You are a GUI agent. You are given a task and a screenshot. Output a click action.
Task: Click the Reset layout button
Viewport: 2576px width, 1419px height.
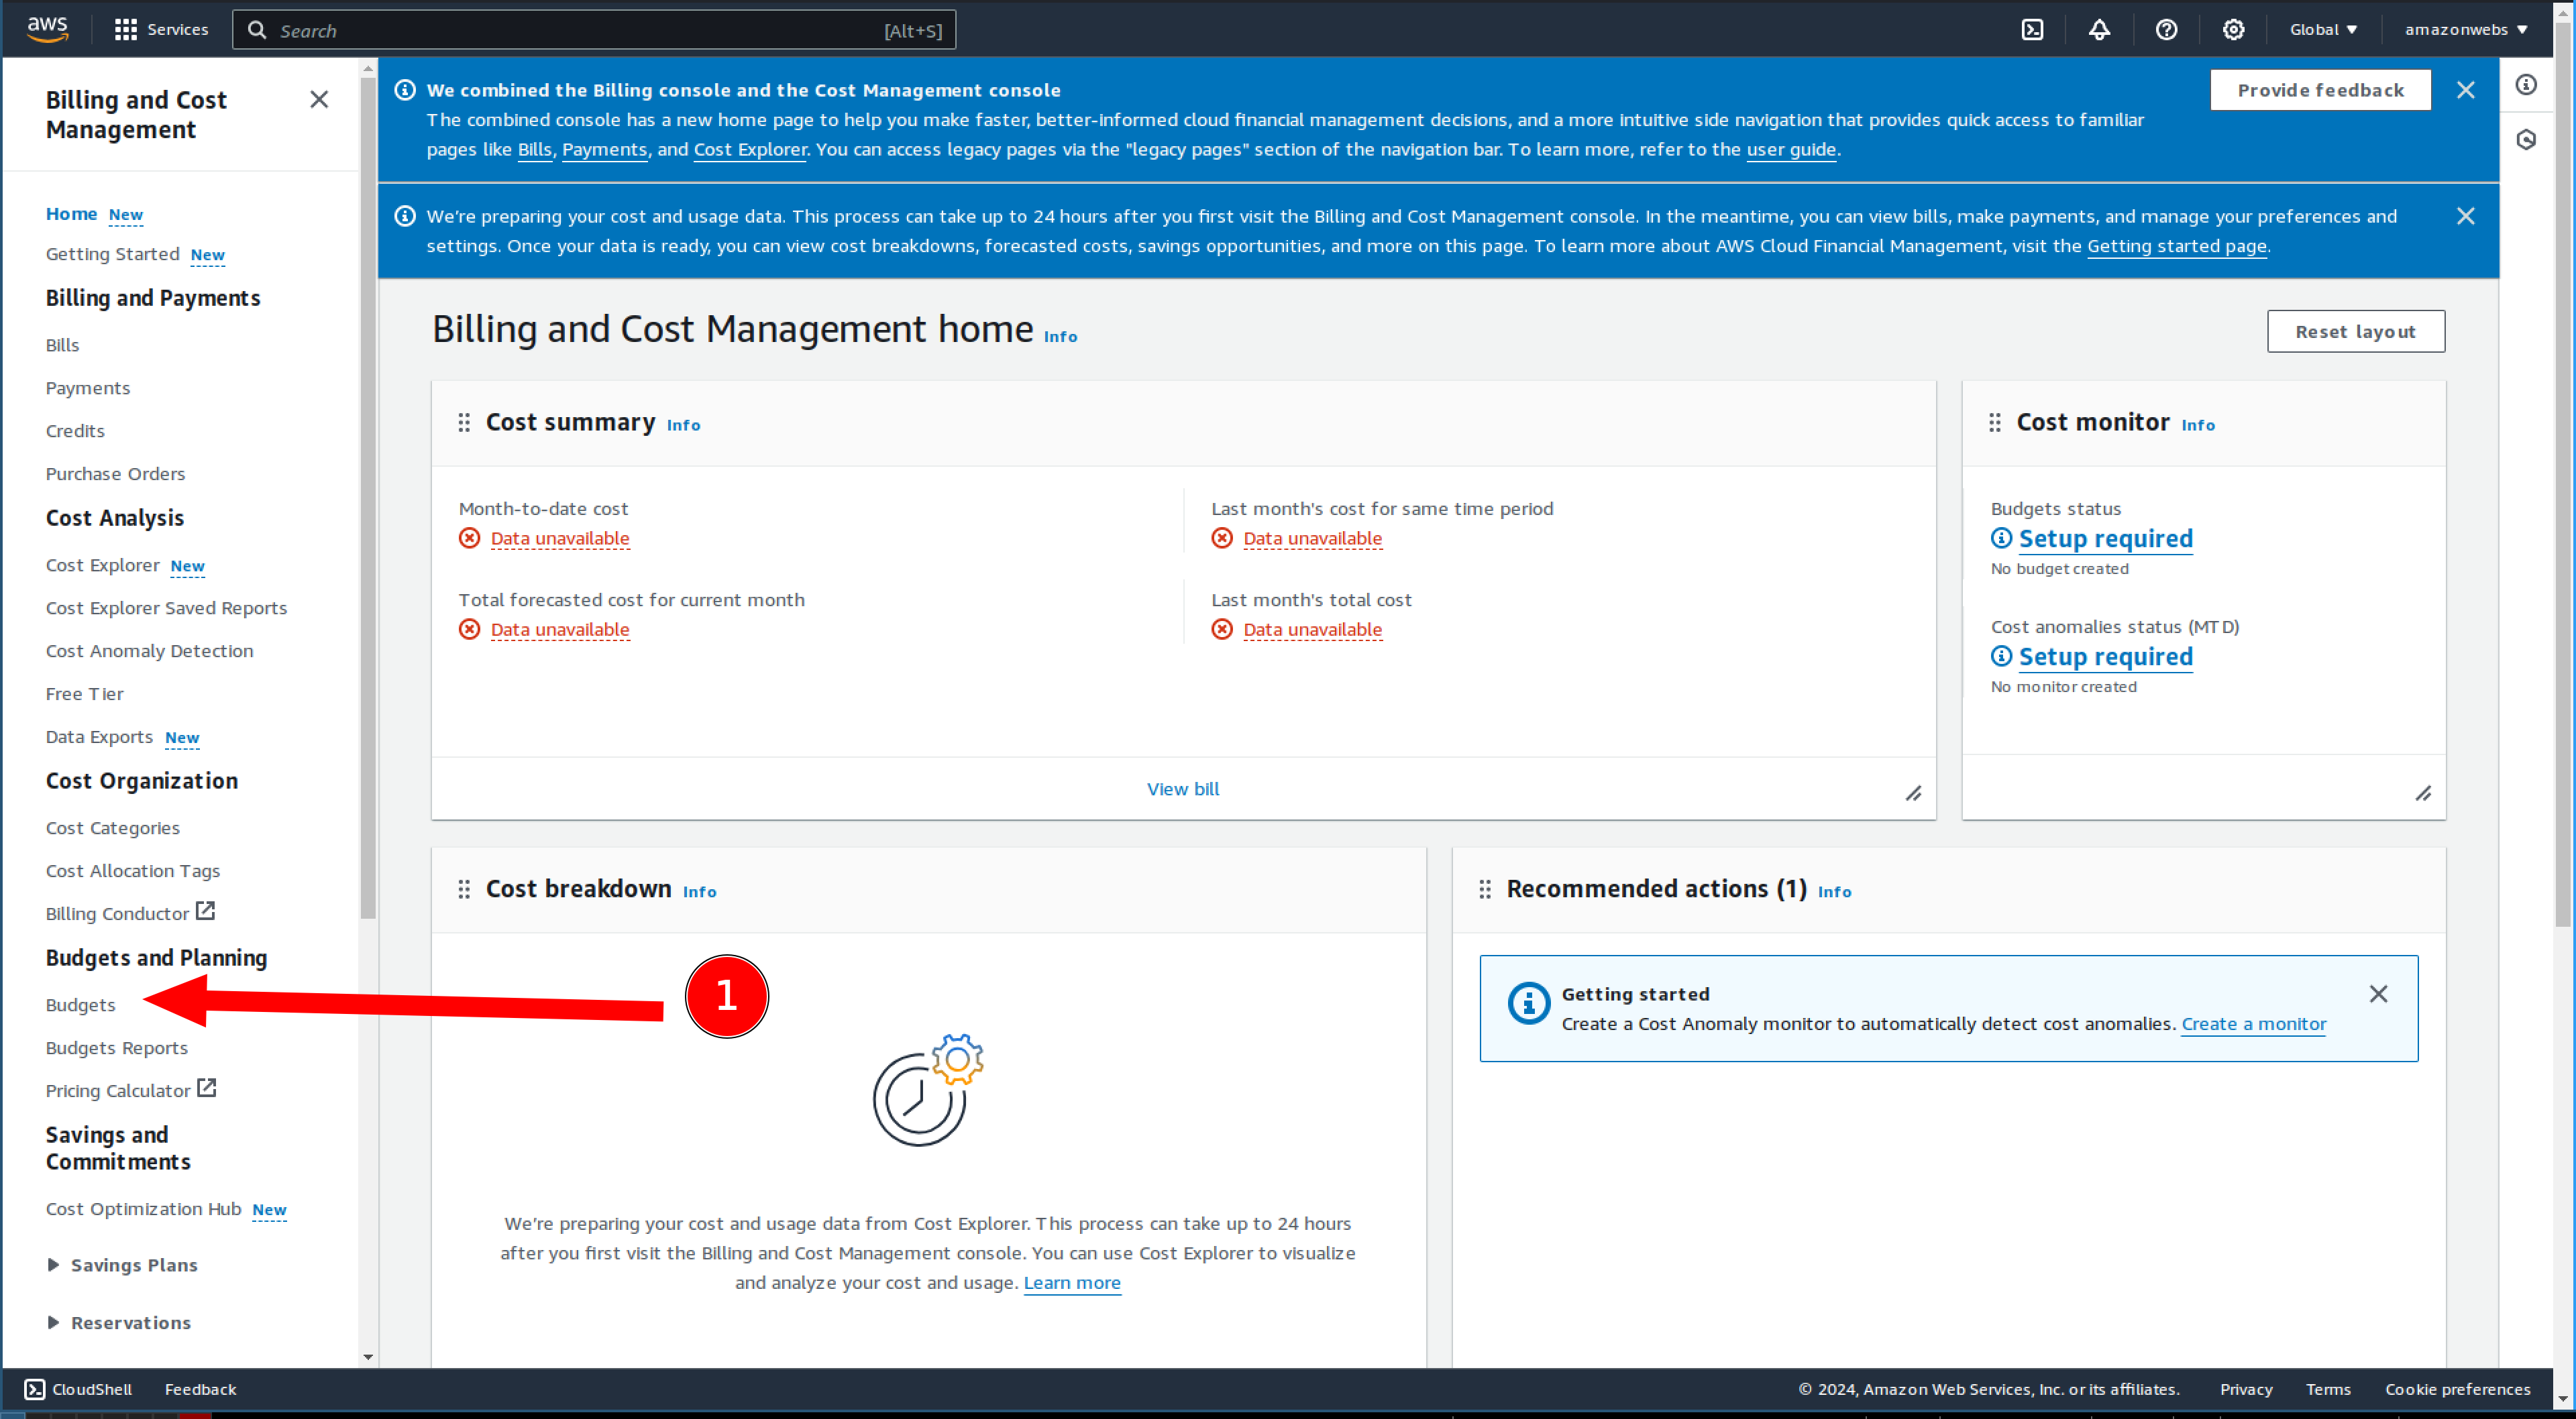[x=2355, y=332]
